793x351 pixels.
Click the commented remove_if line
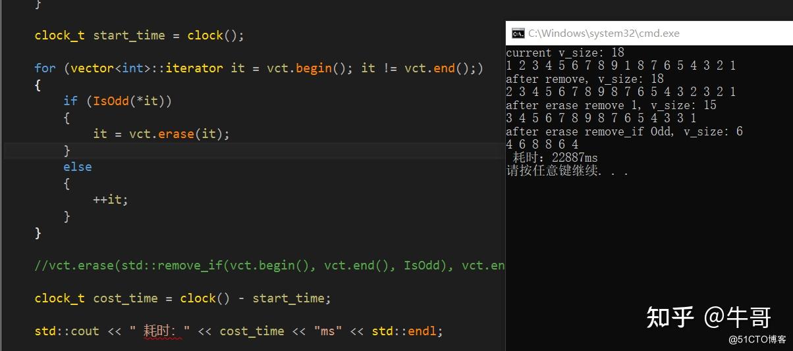point(270,266)
